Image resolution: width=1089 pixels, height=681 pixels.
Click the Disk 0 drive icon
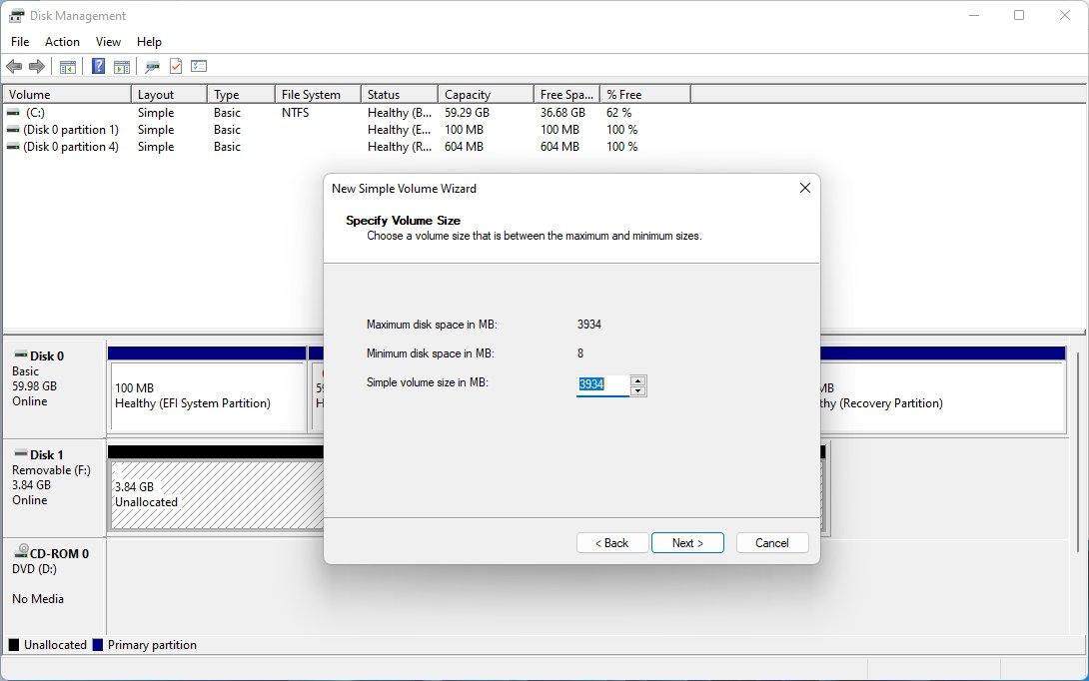pyautogui.click(x=21, y=354)
